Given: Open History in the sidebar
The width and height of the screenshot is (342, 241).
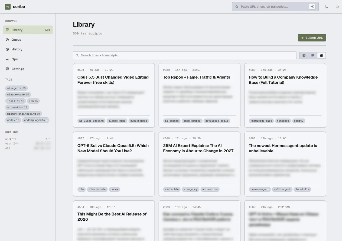Looking at the screenshot, I should (x=28, y=49).
